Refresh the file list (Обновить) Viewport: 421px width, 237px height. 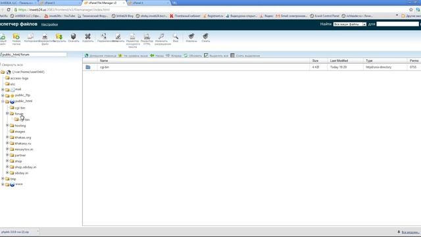coord(193,55)
